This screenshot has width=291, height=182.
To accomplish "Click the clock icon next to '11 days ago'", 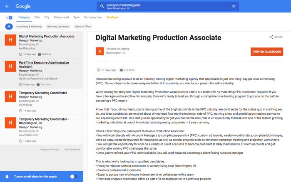I will pos(20,141).
